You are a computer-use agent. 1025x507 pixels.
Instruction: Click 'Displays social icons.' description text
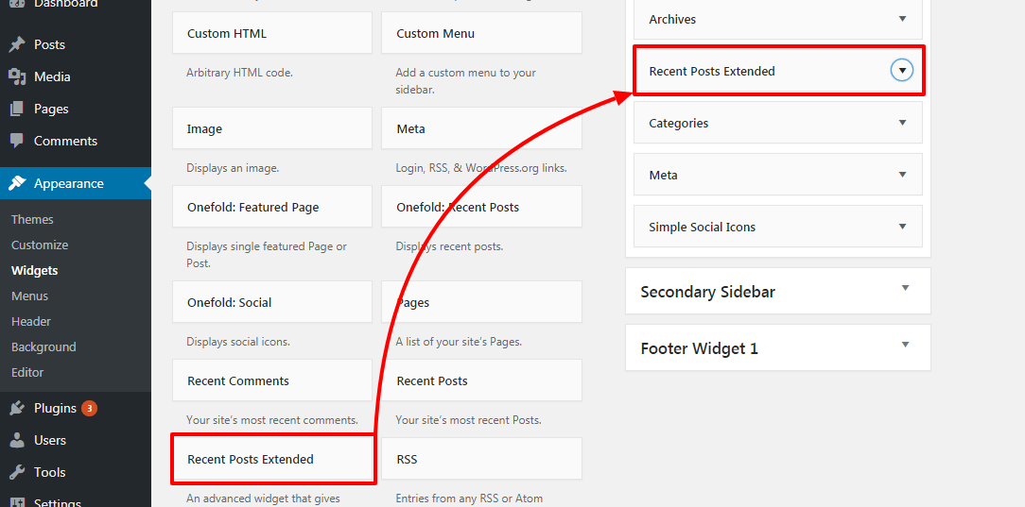coord(238,341)
